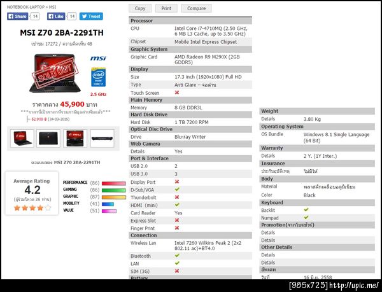Click the red cross for SIM (3G)
Screen dimensions: 382x292
177,271
